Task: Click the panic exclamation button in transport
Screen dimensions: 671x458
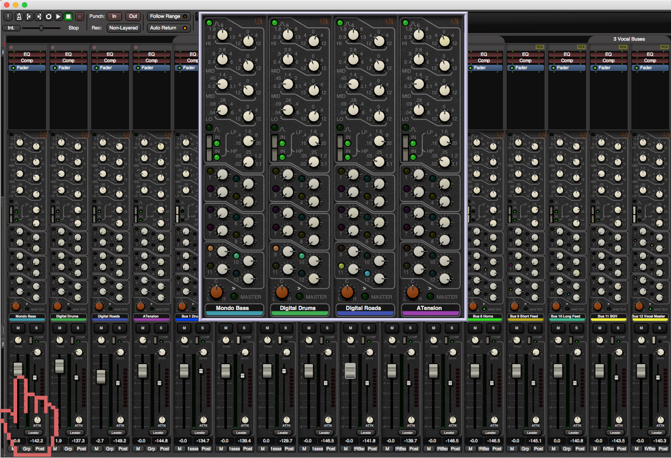Action: point(9,16)
